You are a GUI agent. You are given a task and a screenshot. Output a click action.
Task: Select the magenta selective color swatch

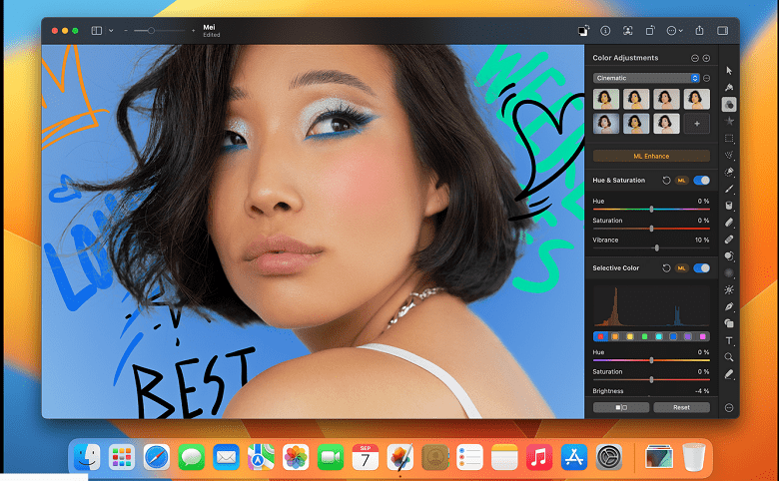tap(702, 336)
